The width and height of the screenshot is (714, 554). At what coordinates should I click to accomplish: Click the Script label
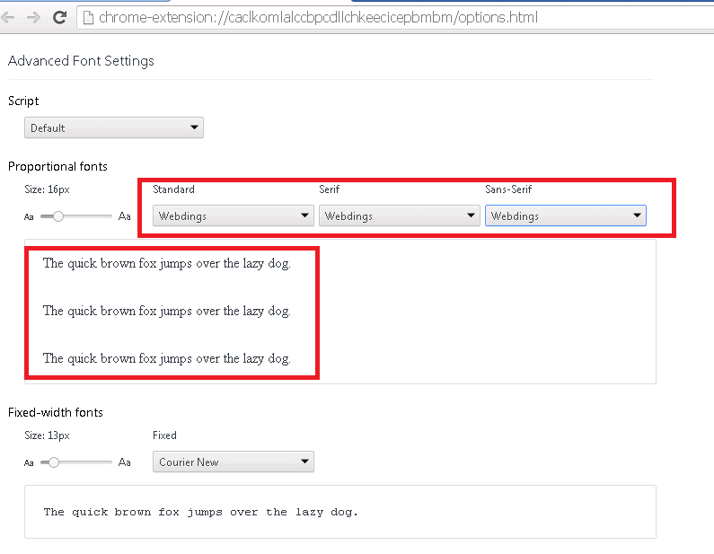pyautogui.click(x=23, y=101)
